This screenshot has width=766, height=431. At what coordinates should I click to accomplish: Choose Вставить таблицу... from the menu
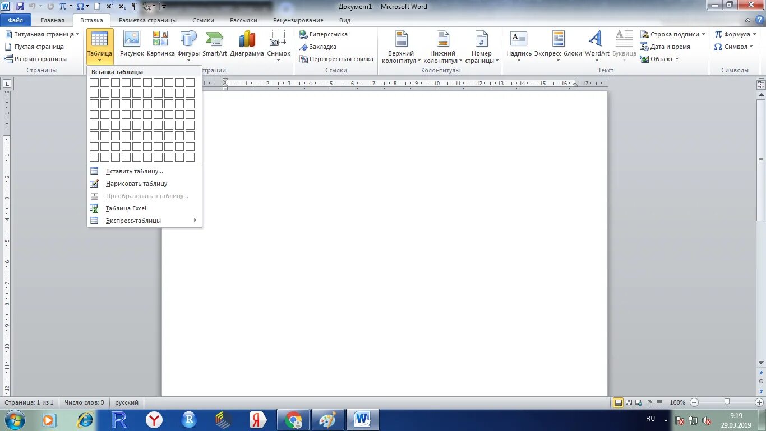pos(144,171)
